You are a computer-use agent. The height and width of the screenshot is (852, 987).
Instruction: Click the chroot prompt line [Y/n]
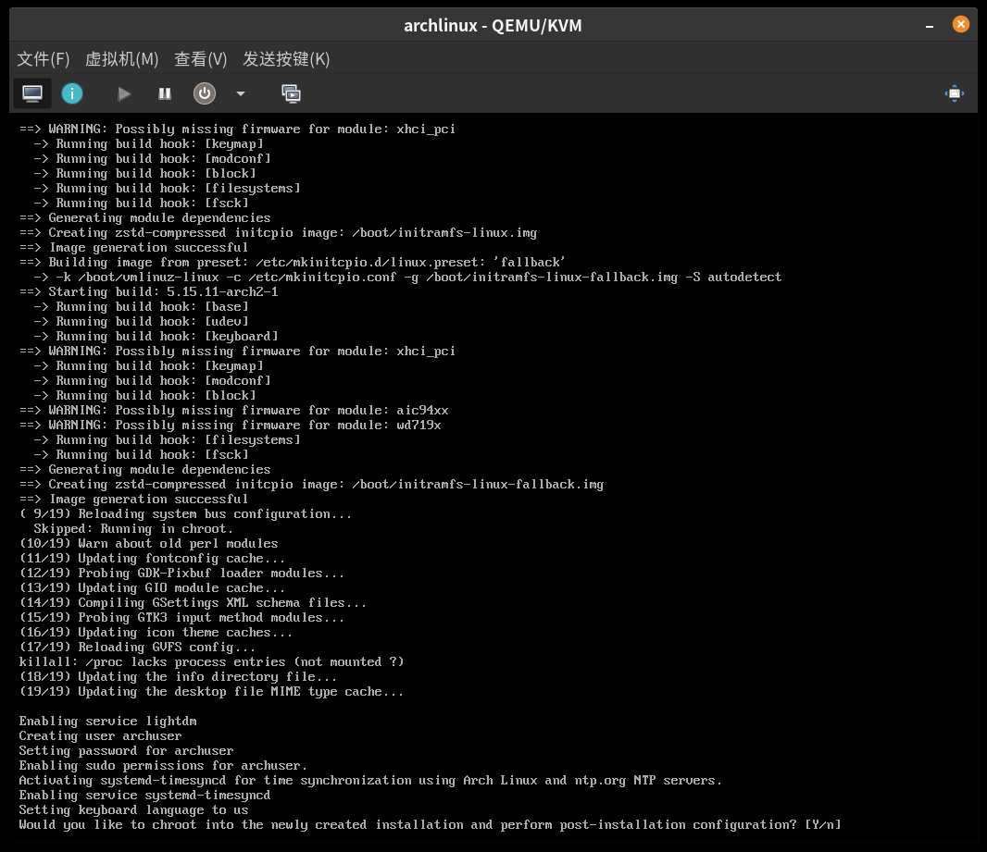[430, 824]
